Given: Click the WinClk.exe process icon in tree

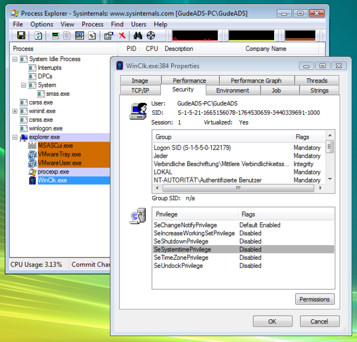Looking at the screenshot, I should click(33, 180).
